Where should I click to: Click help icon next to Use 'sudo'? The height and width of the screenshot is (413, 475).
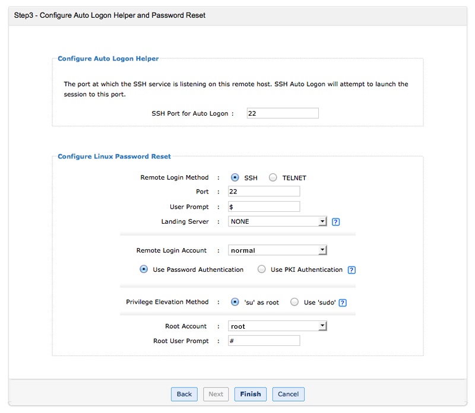pyautogui.click(x=343, y=303)
